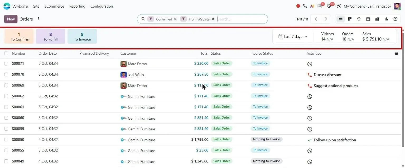This screenshot has width=405, height=168.
Task: Switch to calendar view
Action: point(368,19)
